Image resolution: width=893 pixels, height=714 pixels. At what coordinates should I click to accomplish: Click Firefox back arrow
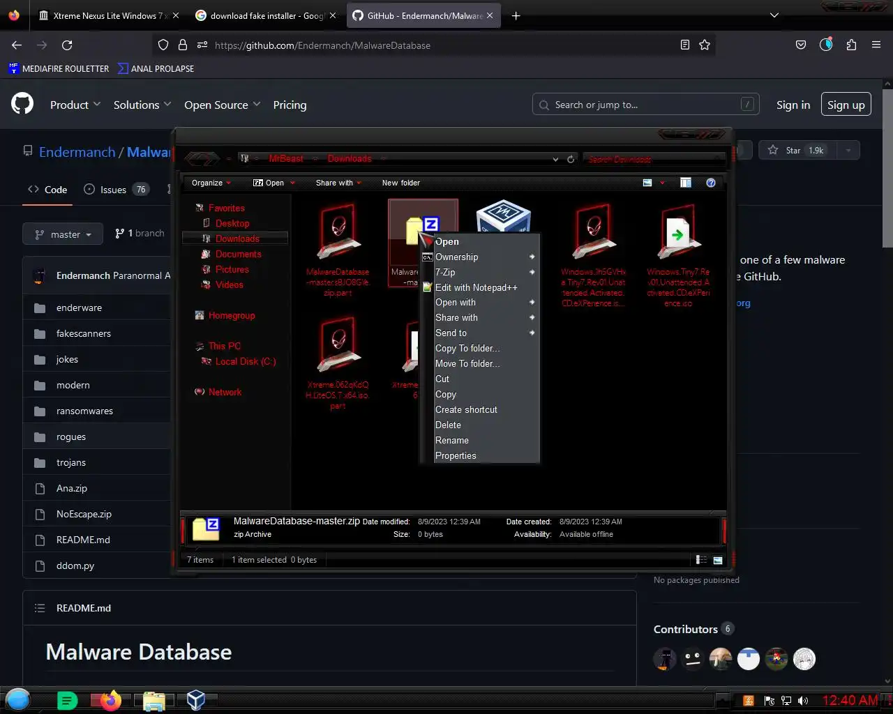[x=17, y=45]
